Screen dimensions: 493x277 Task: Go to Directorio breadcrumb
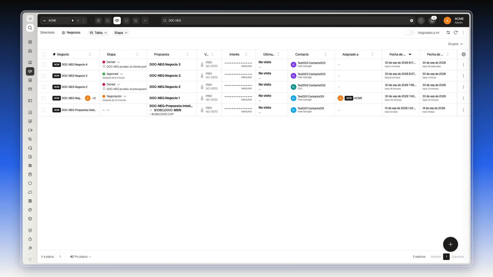(x=48, y=33)
